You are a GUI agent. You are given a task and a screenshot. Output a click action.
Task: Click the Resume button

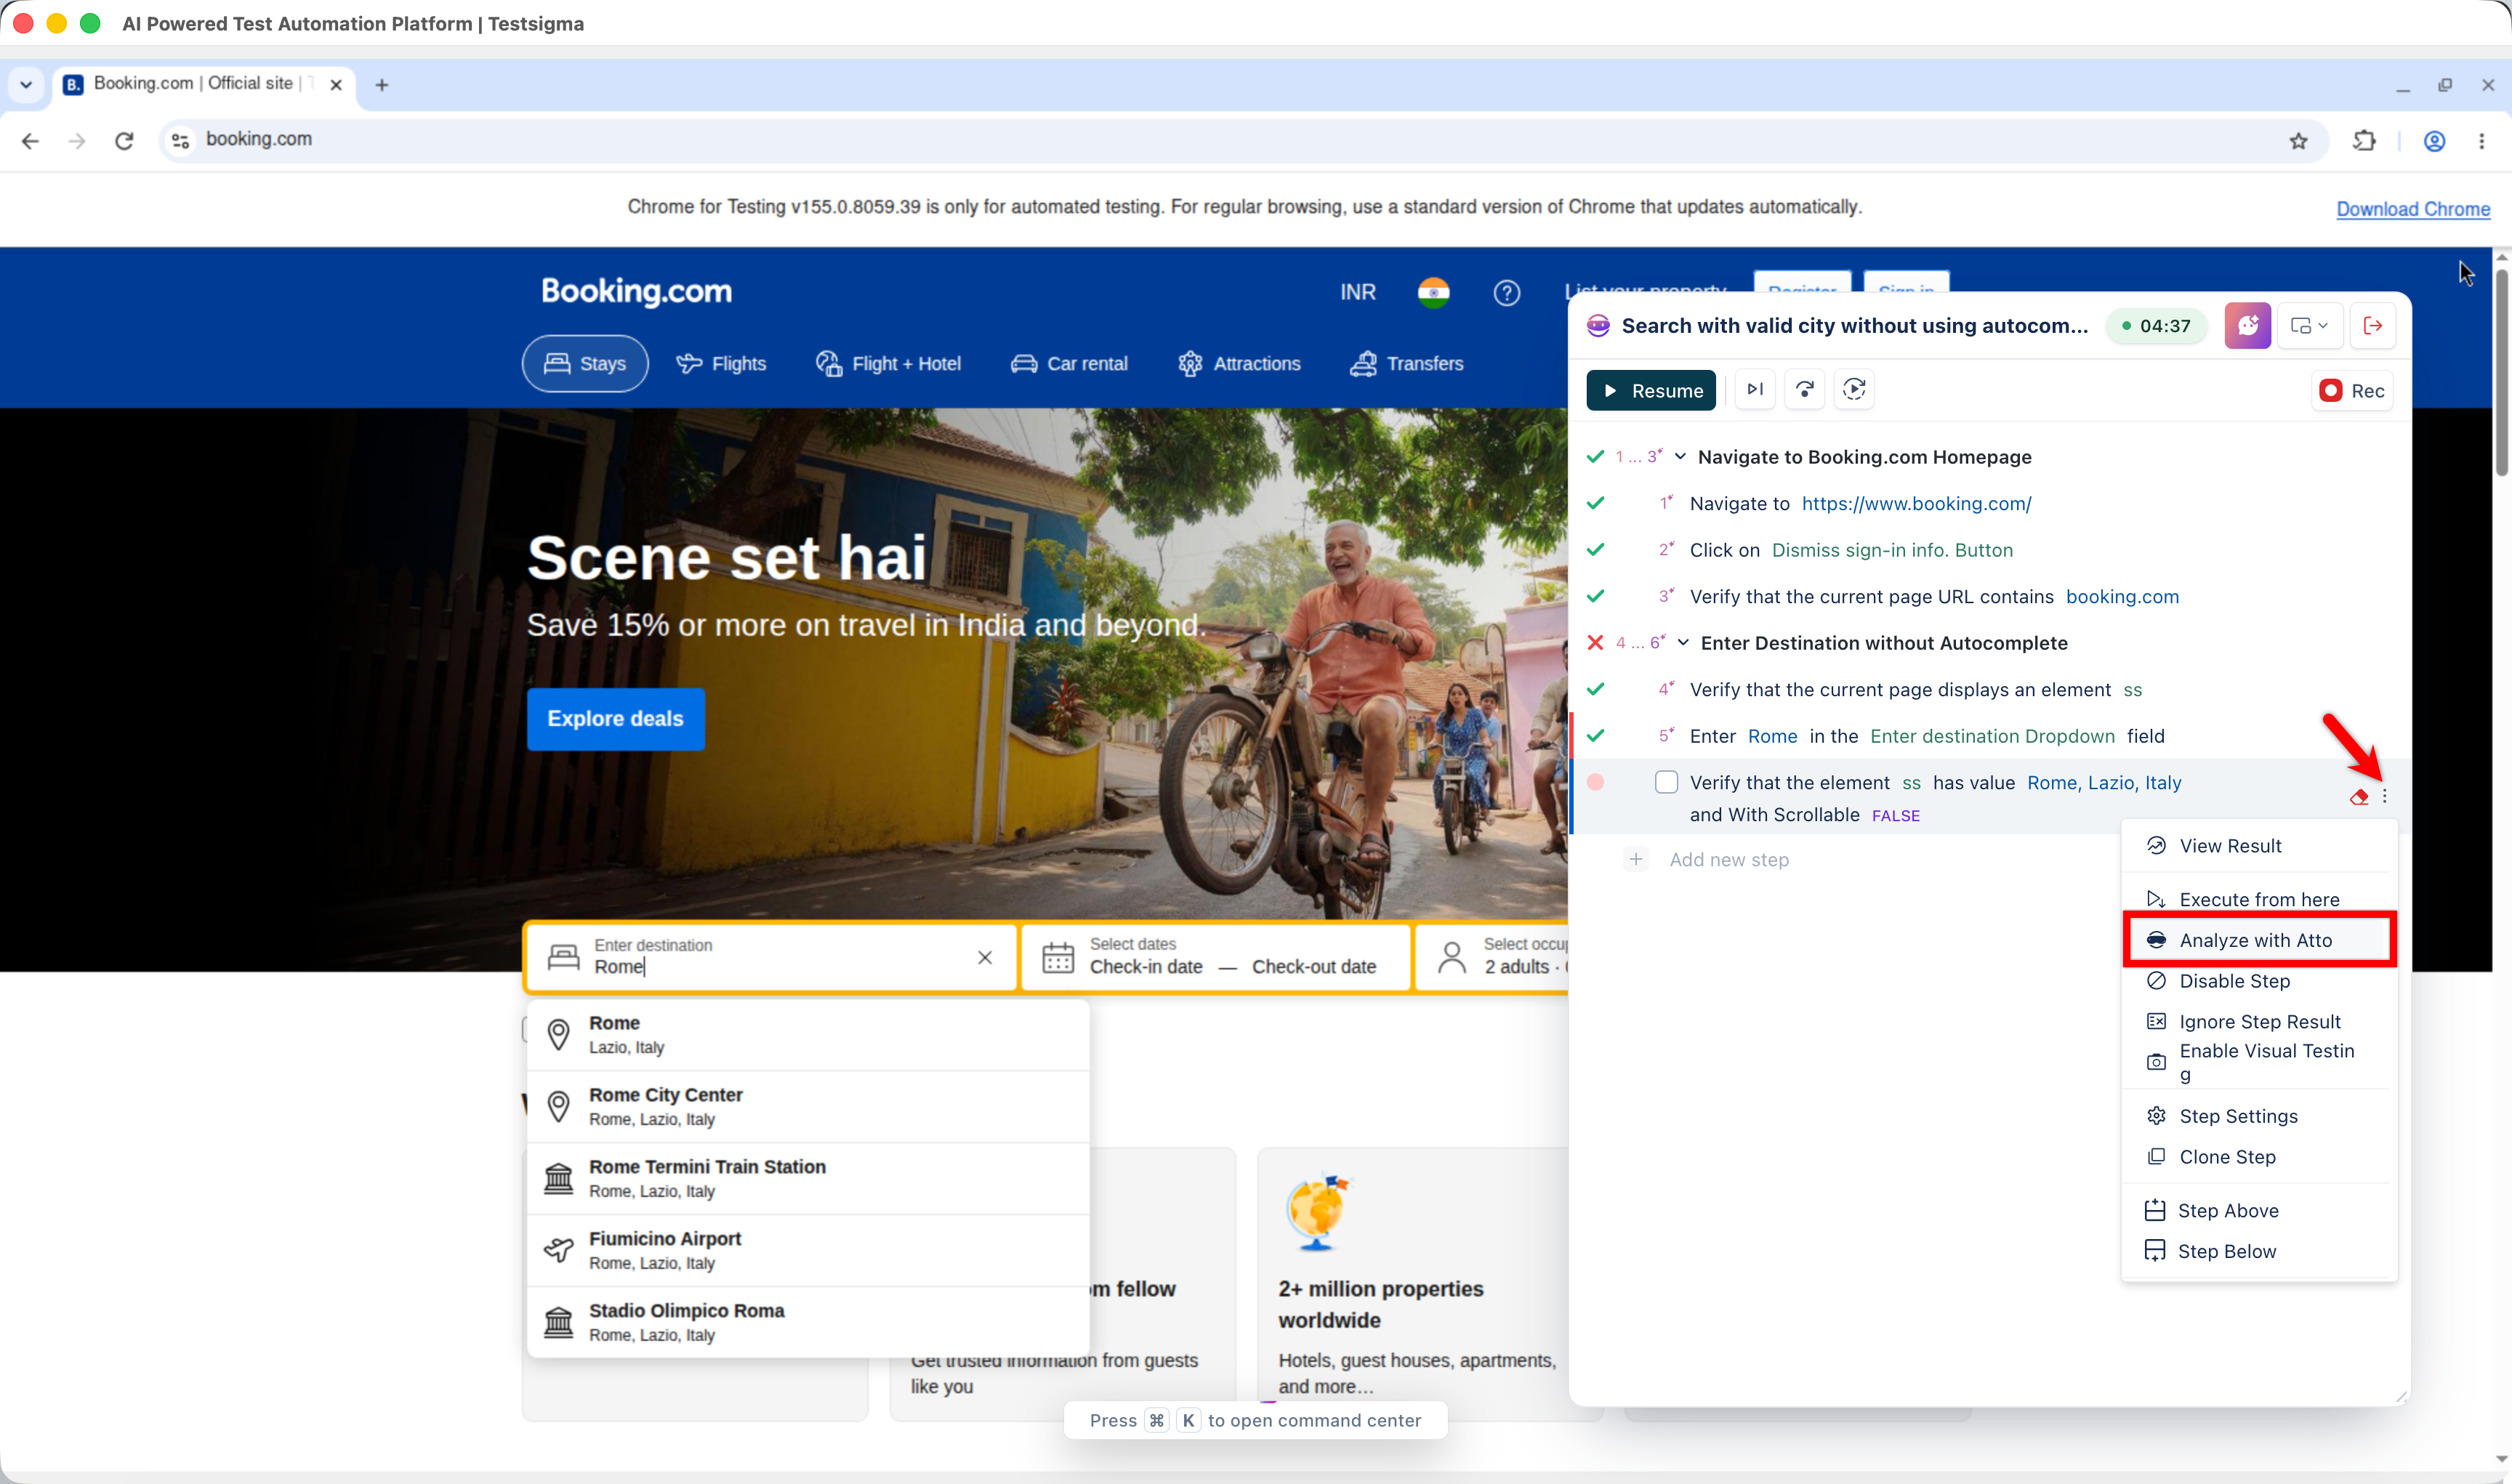pos(1651,390)
